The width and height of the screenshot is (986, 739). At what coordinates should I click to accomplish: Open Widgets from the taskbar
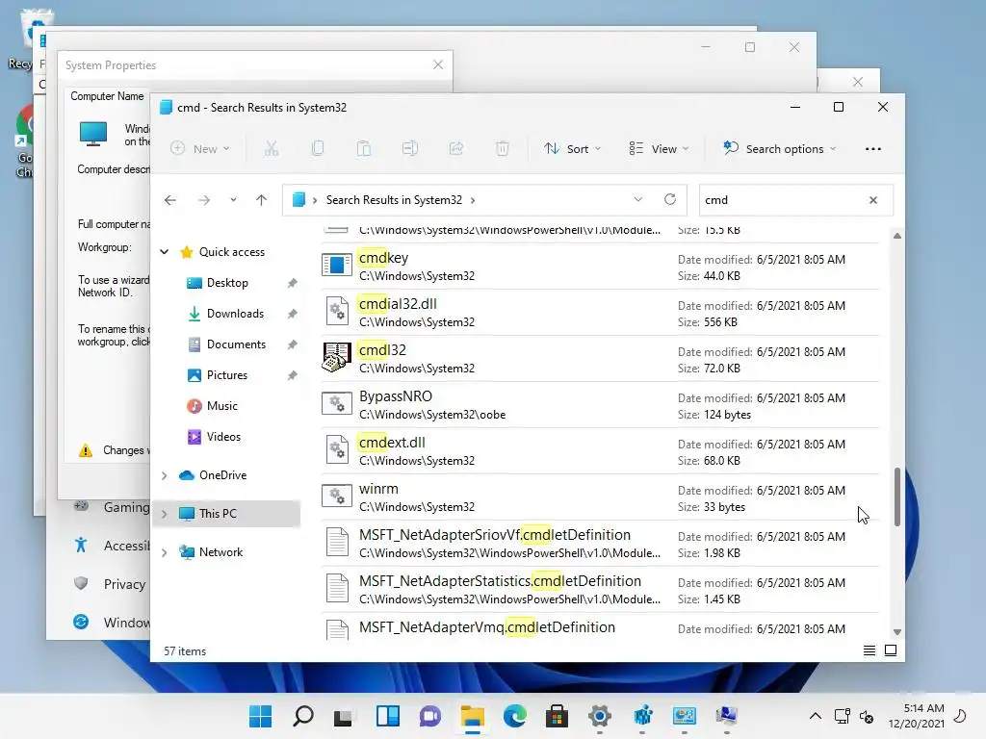click(388, 716)
